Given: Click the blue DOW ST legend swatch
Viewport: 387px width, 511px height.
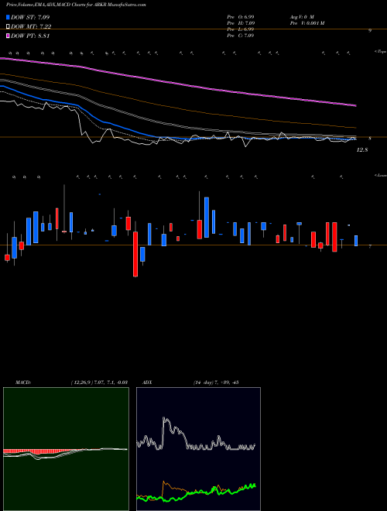Looking at the screenshot, I should tap(9, 17).
